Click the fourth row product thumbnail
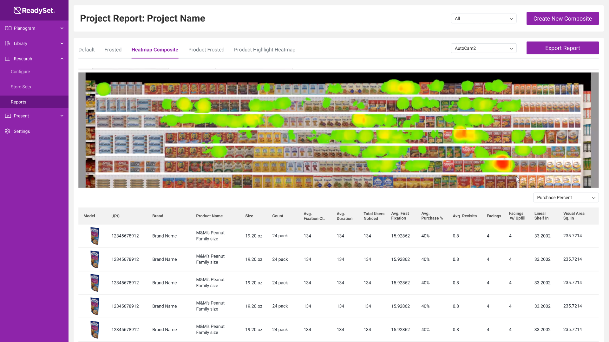Image resolution: width=609 pixels, height=342 pixels. click(95, 306)
